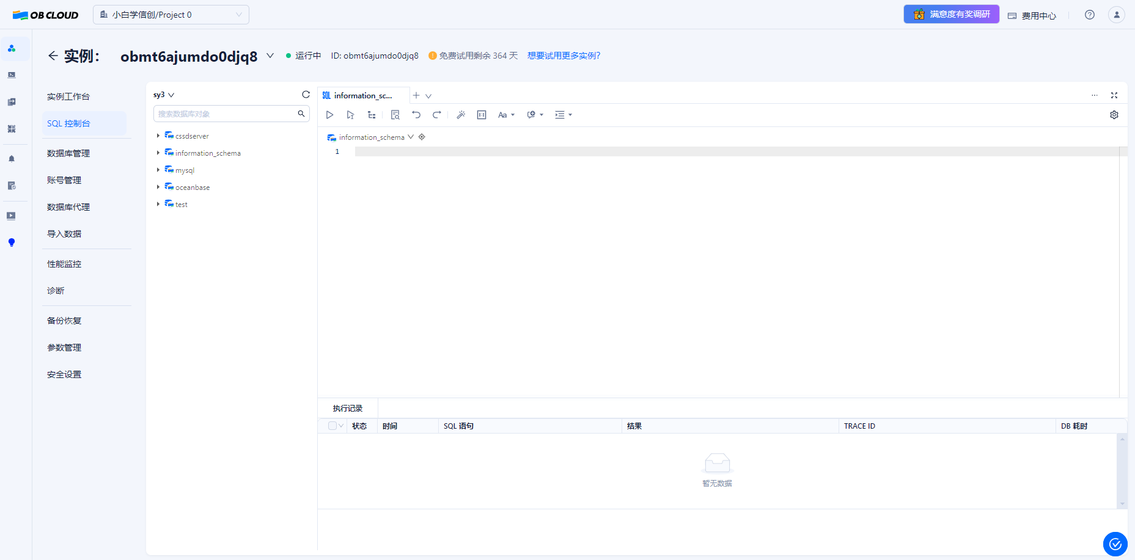Click the video play icon in left rail

[12, 216]
